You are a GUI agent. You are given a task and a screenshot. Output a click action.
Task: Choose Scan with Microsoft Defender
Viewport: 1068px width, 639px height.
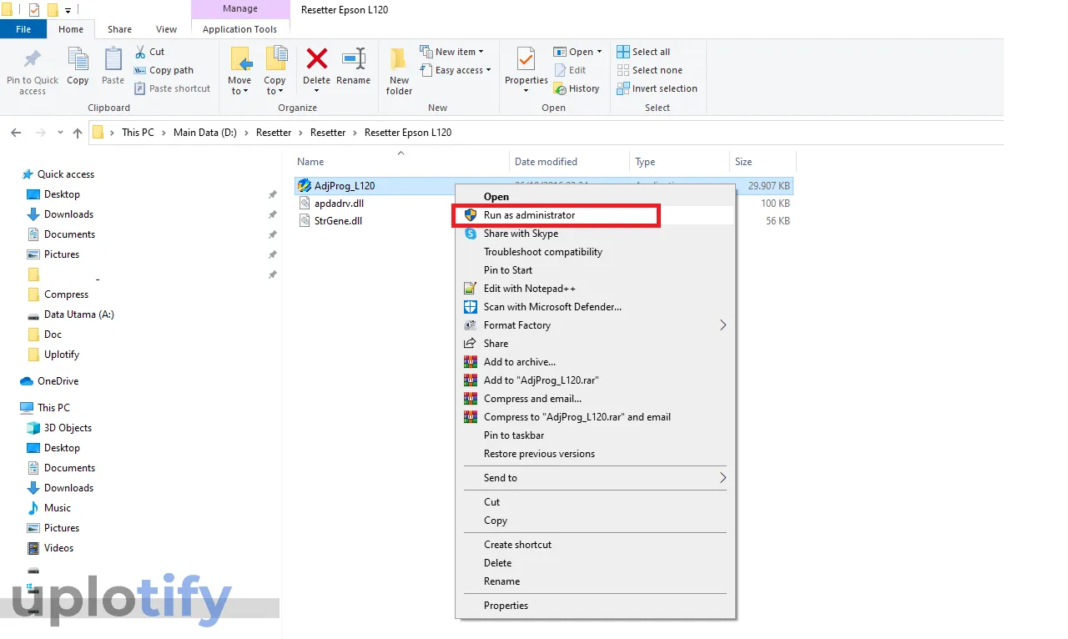(x=595, y=307)
